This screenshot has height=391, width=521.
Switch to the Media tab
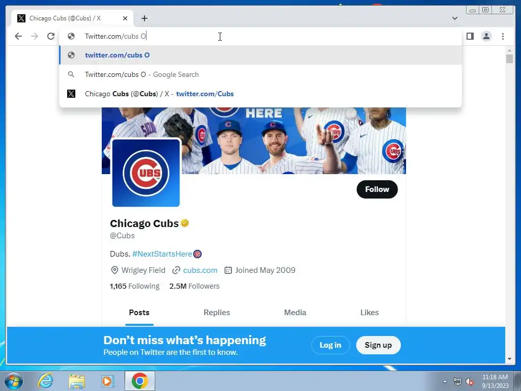click(x=295, y=313)
